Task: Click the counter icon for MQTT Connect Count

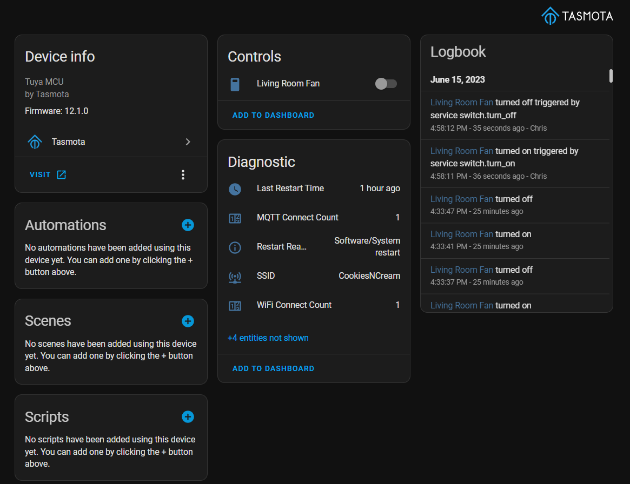Action: pyautogui.click(x=235, y=217)
